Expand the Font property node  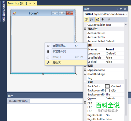coord(85,102)
